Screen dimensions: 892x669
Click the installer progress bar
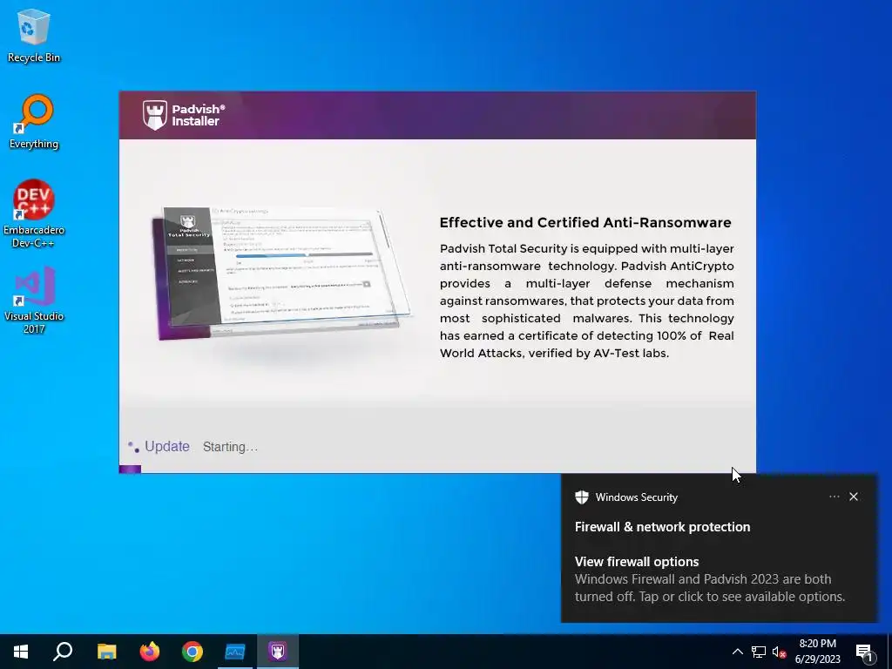[437, 470]
